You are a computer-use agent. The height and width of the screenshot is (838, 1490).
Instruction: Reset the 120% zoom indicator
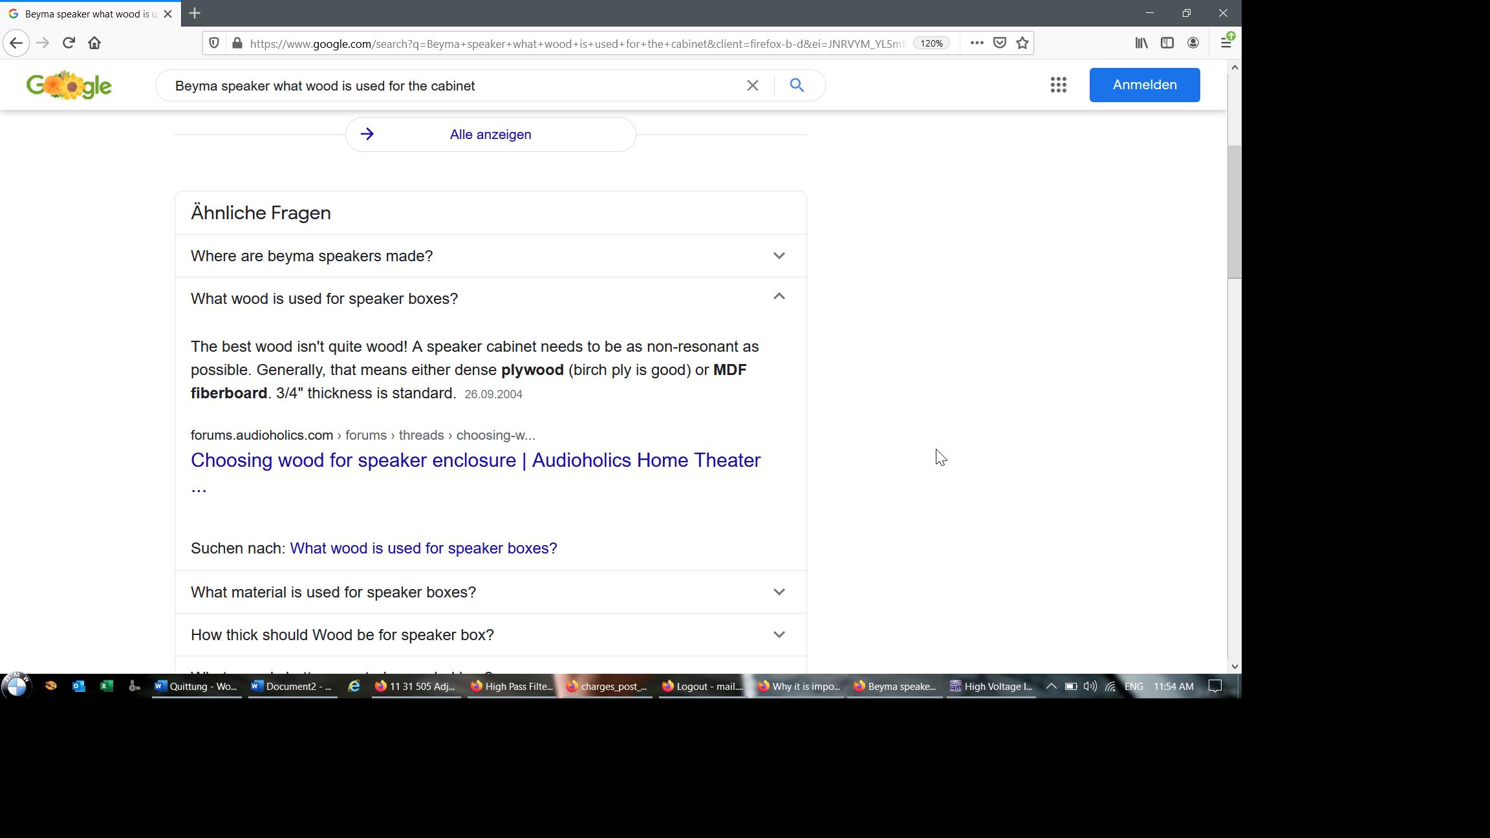tap(931, 43)
